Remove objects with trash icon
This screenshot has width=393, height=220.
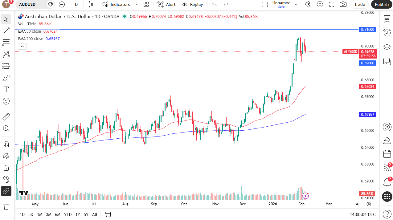point(6,206)
